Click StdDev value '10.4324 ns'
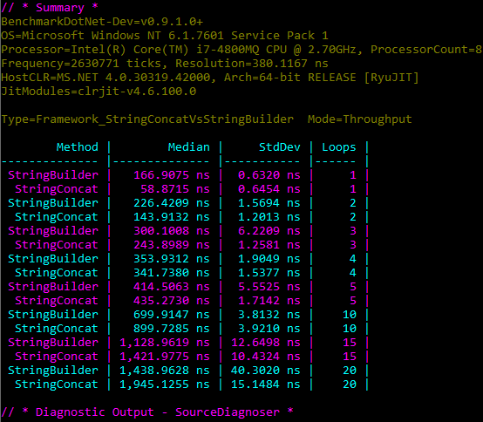483x422 pixels. [266, 357]
